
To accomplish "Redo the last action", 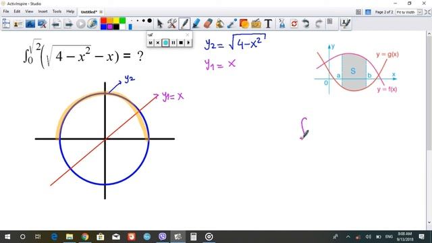I will pos(318,24).
